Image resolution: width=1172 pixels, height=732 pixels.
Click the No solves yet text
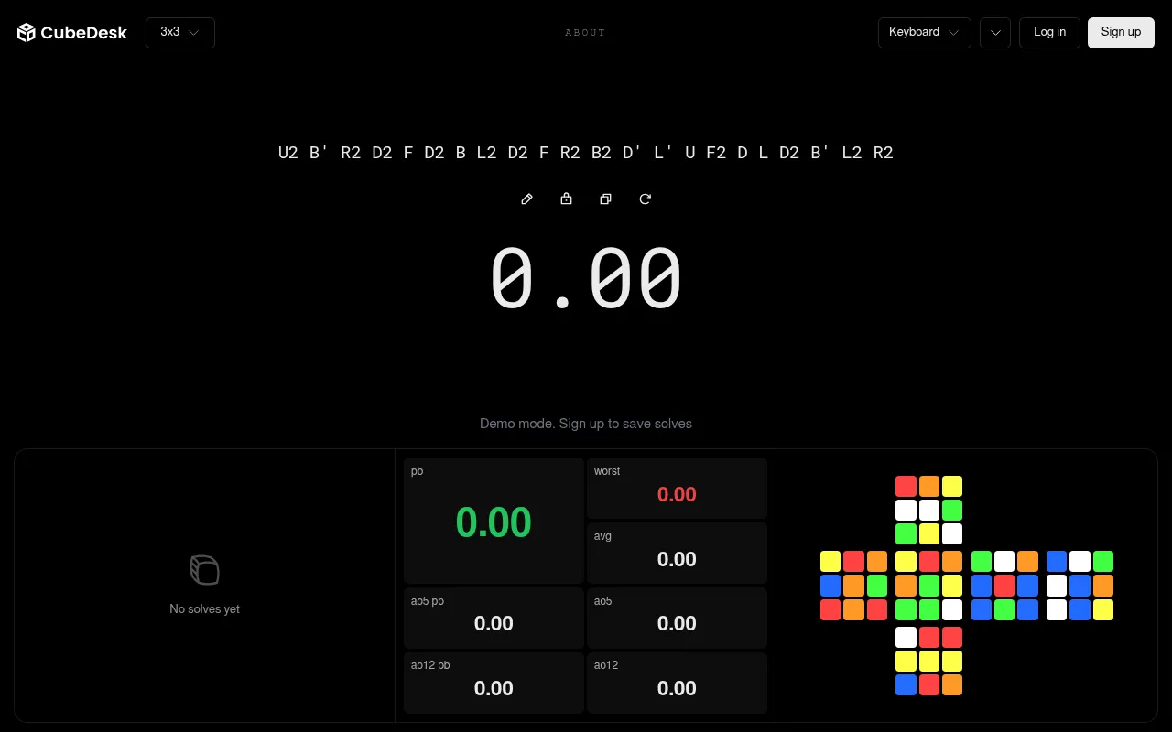click(x=204, y=609)
